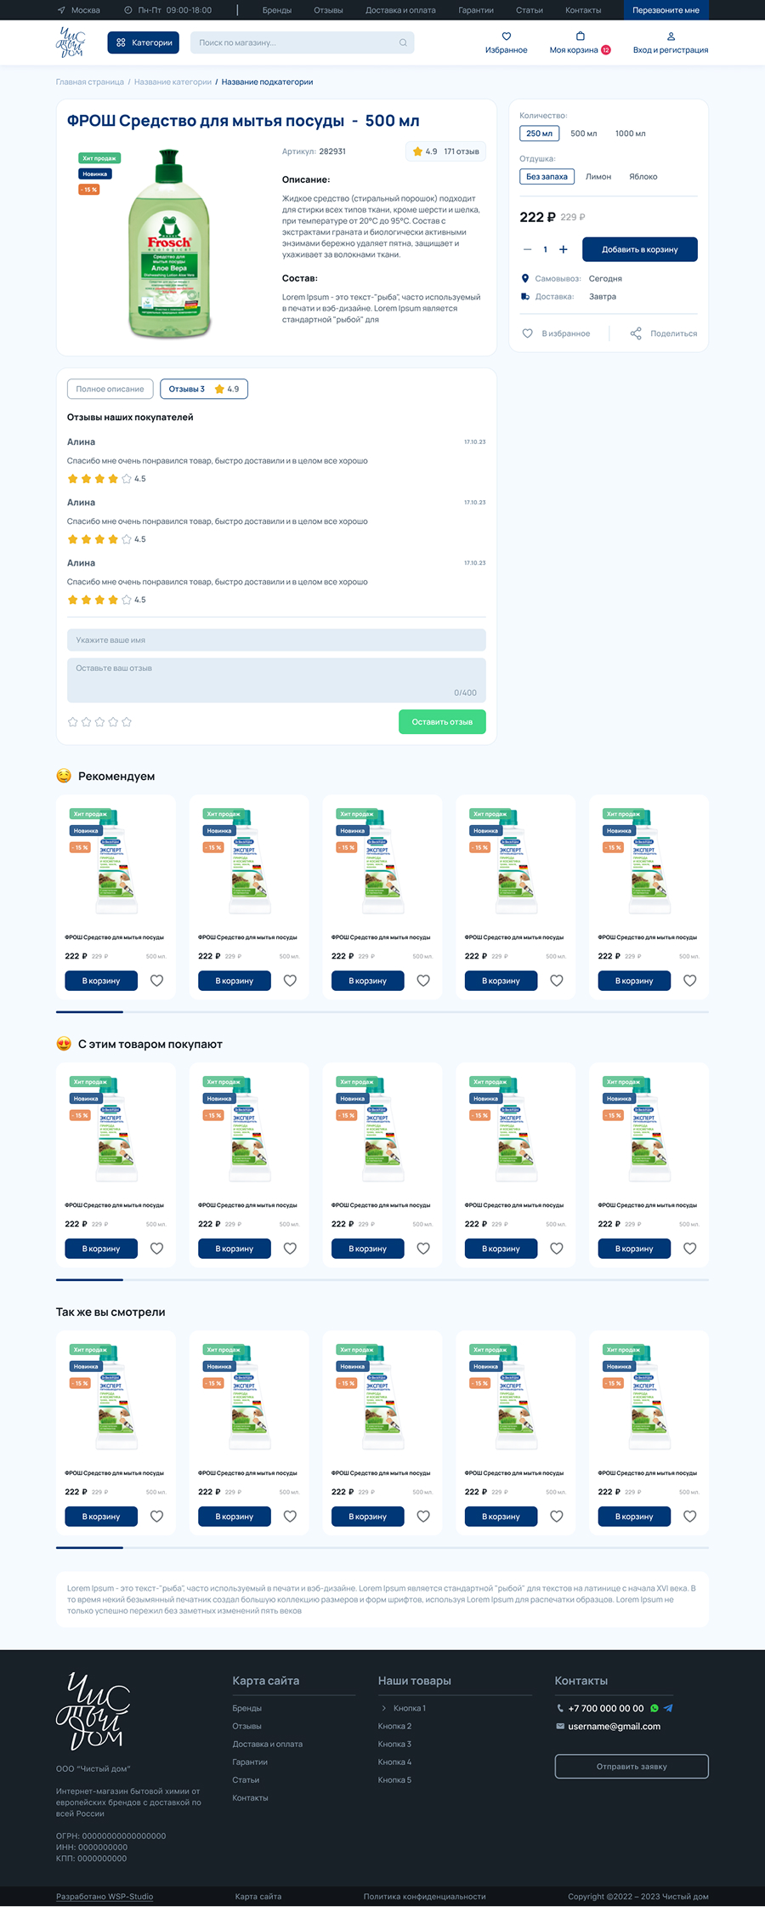Viewport: 765px width, 1907px height.
Task: Click the Telegram icon in footer contacts
Action: (x=668, y=1708)
